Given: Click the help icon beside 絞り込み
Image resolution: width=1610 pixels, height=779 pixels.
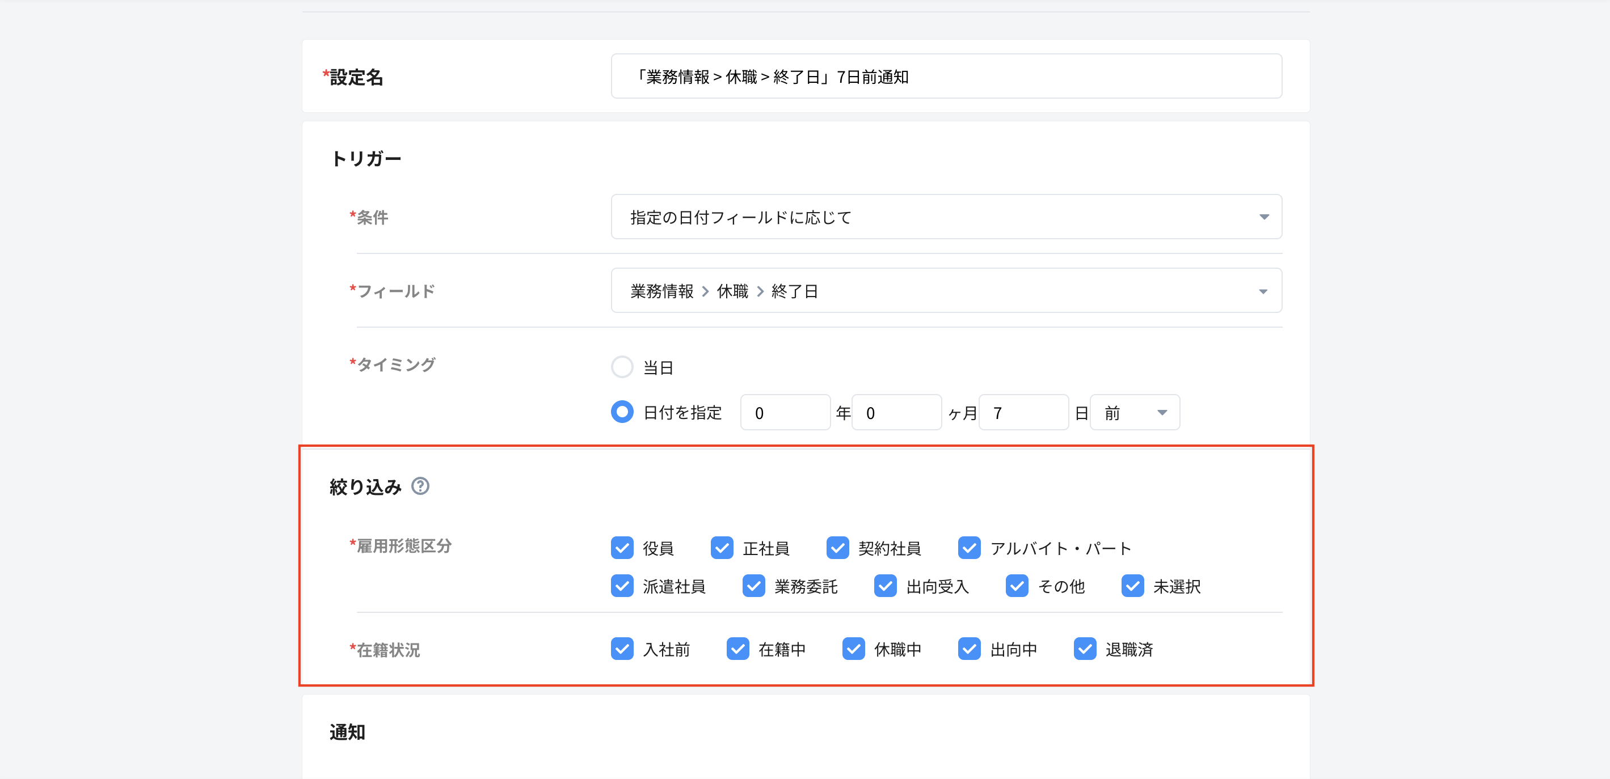Looking at the screenshot, I should pos(420,486).
